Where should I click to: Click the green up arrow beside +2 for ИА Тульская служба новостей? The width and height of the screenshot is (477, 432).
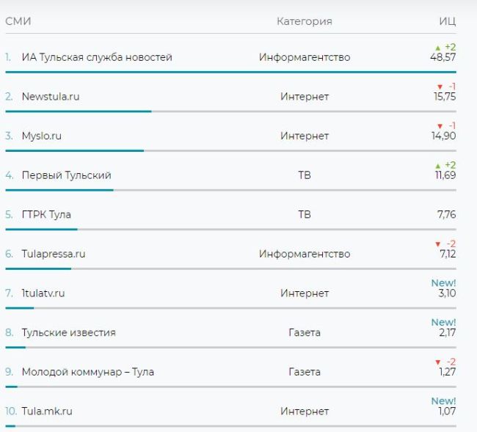[438, 48]
